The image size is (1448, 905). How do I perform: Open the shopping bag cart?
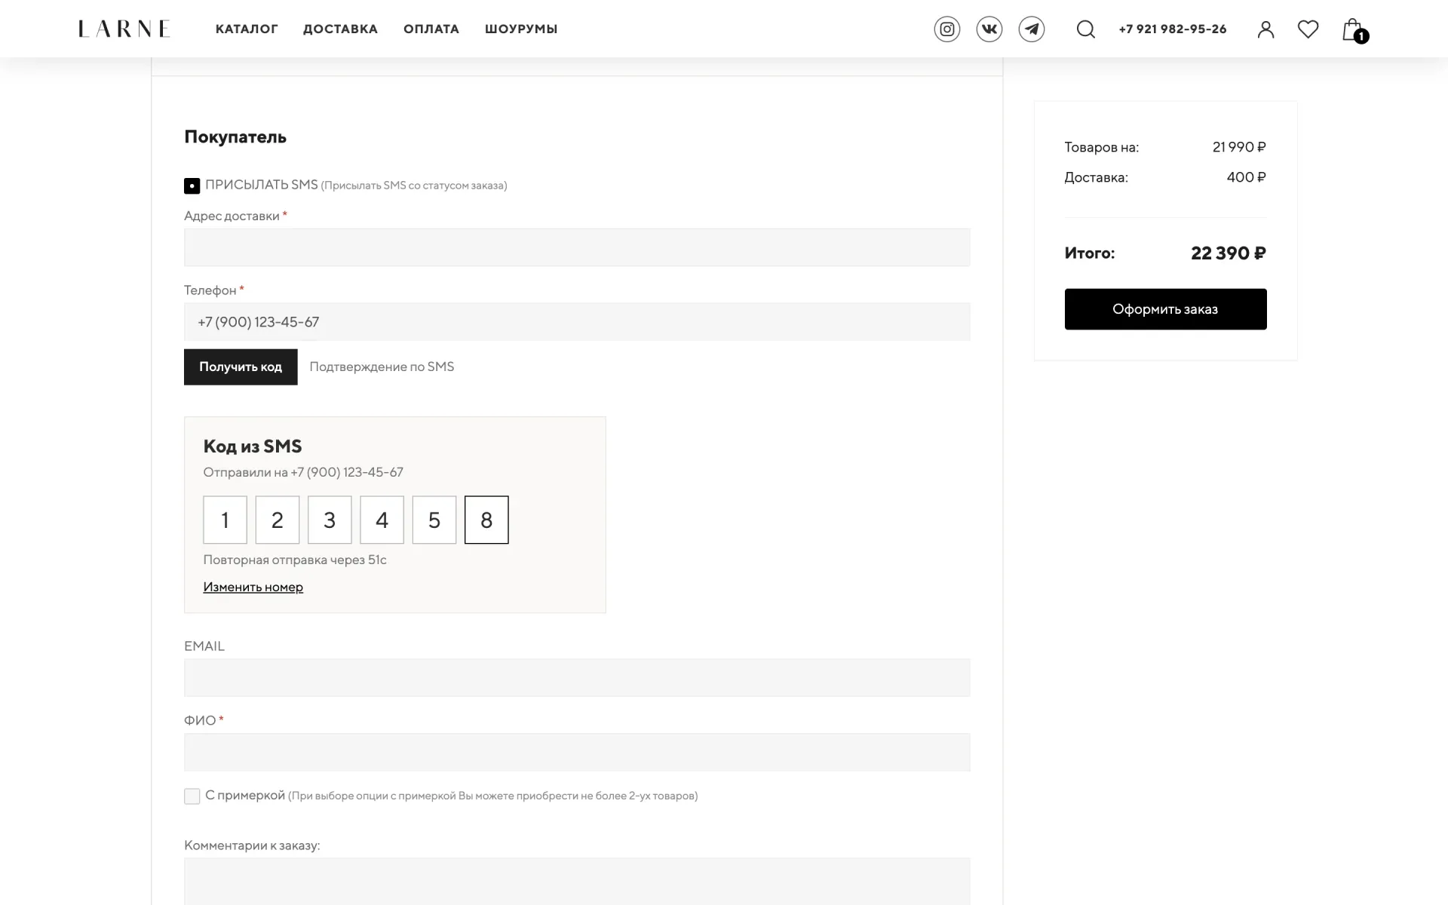(x=1355, y=30)
